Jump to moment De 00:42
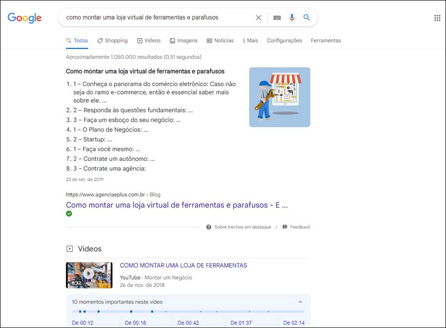Screen dimensions: 446x328 [x=188, y=323]
